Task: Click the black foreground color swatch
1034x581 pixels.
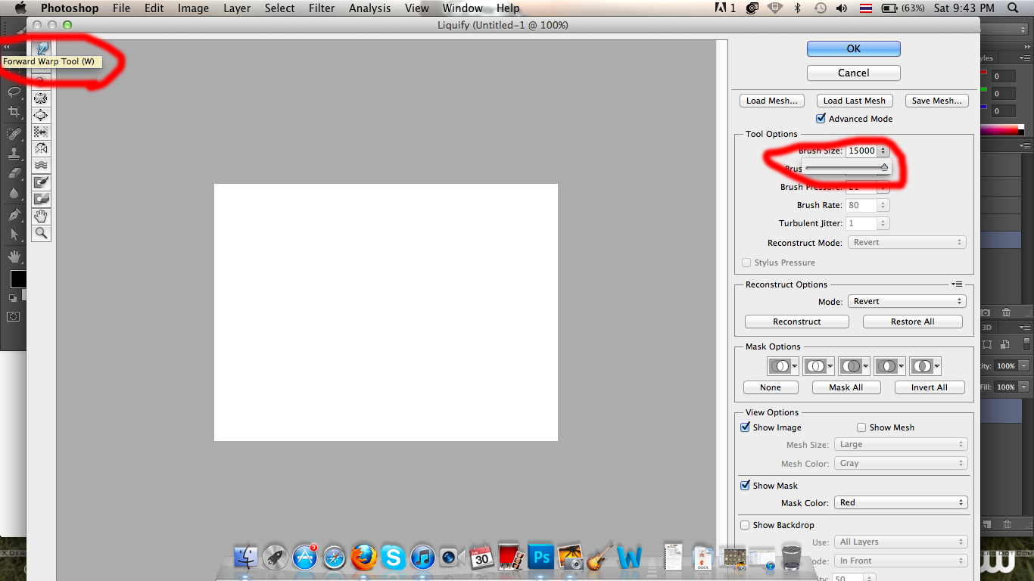Action: [17, 279]
